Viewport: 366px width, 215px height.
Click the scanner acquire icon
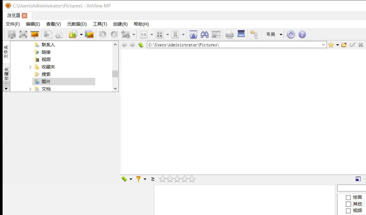tap(241, 34)
